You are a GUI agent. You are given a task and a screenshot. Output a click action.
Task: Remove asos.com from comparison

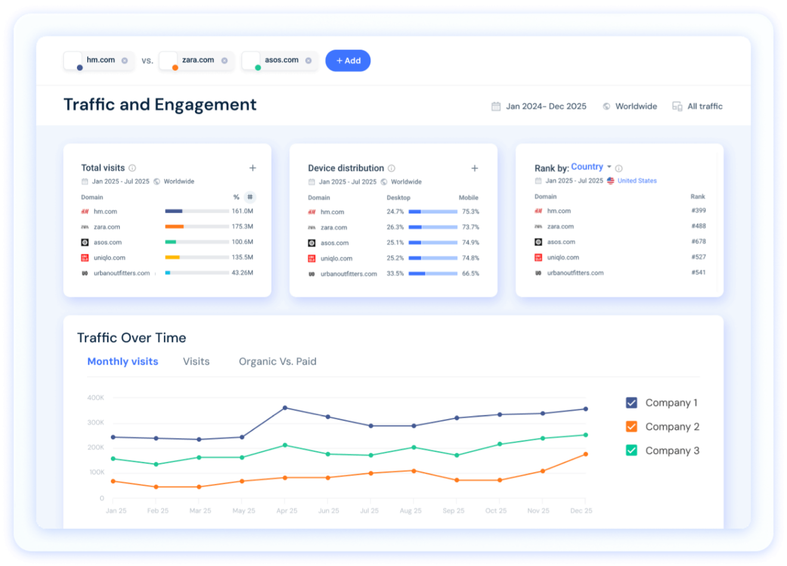[308, 61]
